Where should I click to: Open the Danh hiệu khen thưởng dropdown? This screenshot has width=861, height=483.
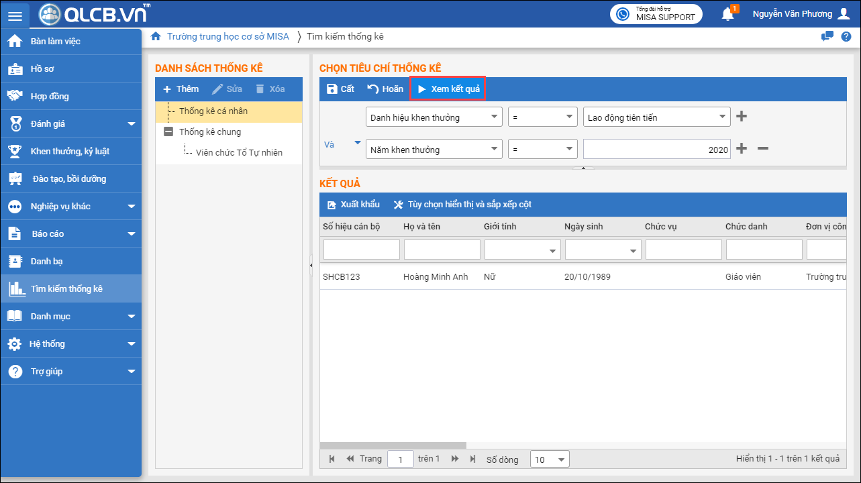pyautogui.click(x=434, y=117)
